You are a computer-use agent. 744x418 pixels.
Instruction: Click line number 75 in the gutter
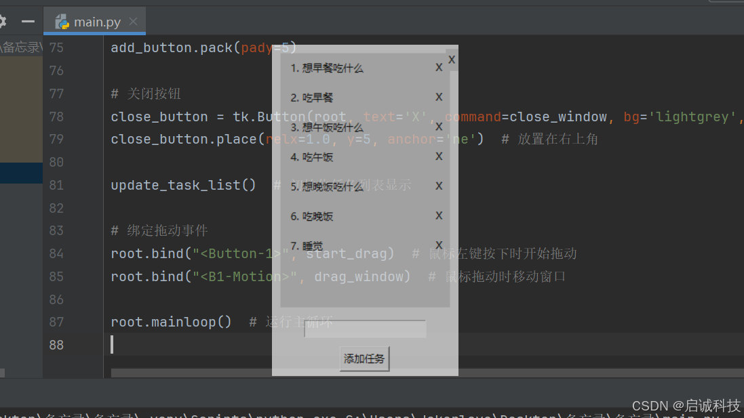(56, 48)
